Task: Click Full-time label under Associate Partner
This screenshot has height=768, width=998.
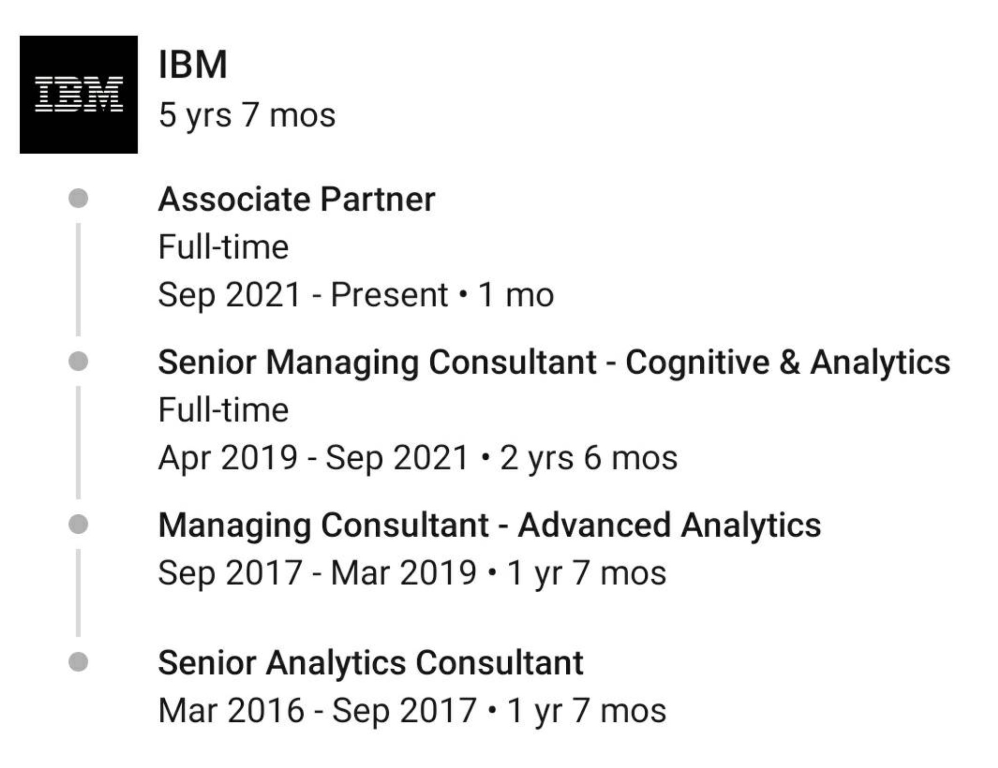Action: pyautogui.click(x=224, y=247)
